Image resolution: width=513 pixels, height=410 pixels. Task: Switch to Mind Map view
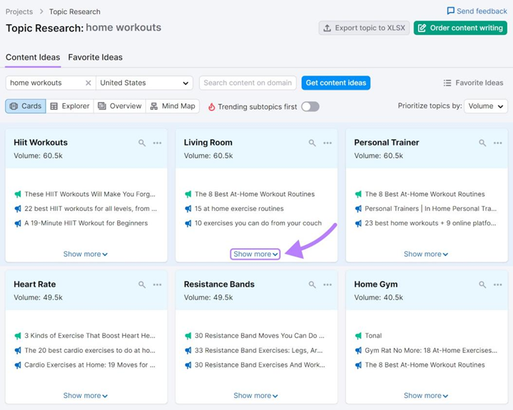[x=172, y=106]
